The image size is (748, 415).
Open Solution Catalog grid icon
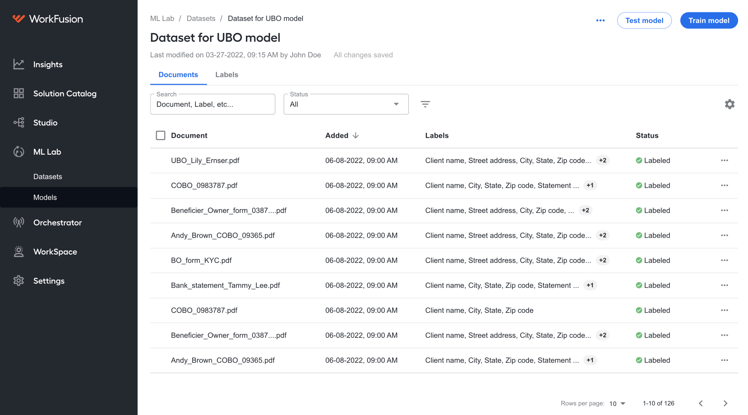pos(19,93)
